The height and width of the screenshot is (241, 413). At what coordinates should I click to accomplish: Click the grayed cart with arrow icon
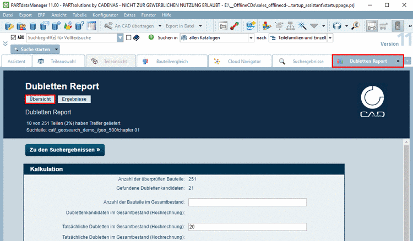(384, 26)
